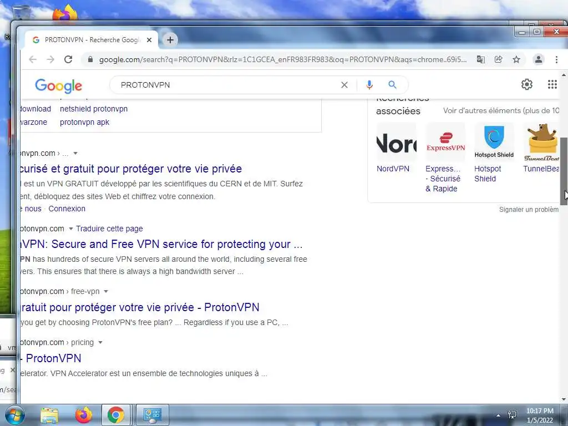Open the TunnelBear logo thumbnail
Viewport: 568px width, 426px height.
click(x=541, y=142)
